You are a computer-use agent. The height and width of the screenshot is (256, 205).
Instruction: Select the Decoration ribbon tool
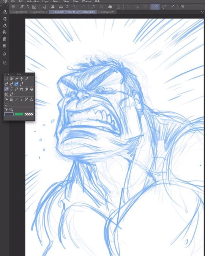coord(21,89)
